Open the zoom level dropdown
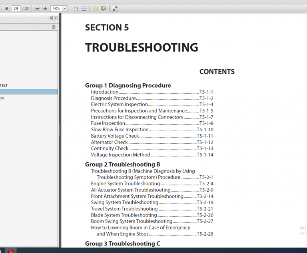Image resolution: width=307 pixels, height=253 pixels. tap(65, 8)
